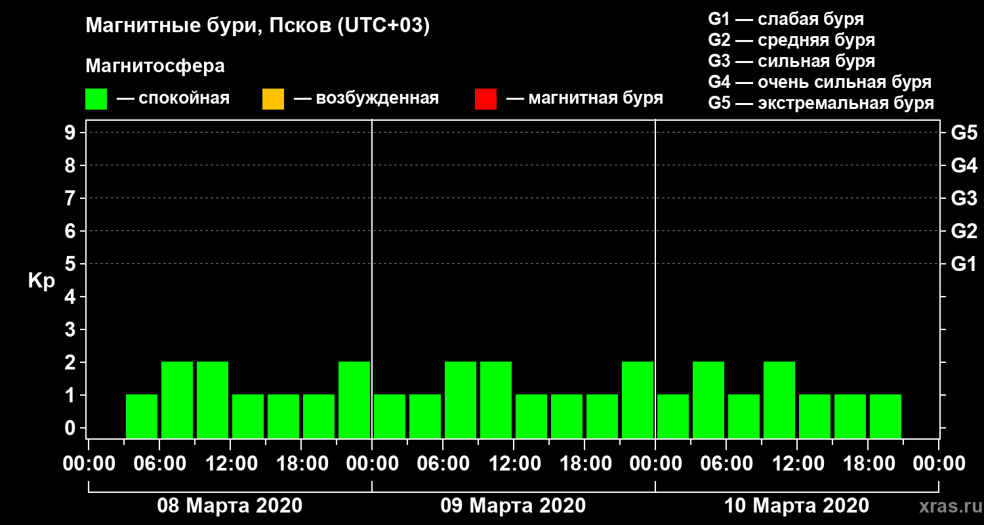984x525 pixels.
Task: Click the 'G1 — слабая буря' legend line
Action: (786, 19)
